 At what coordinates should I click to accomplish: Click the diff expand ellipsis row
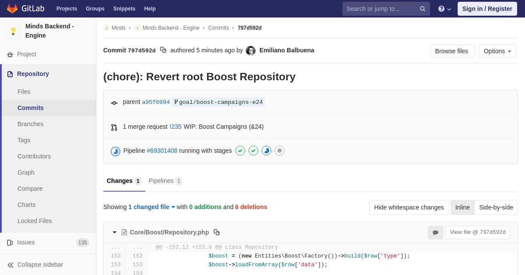click(311, 247)
